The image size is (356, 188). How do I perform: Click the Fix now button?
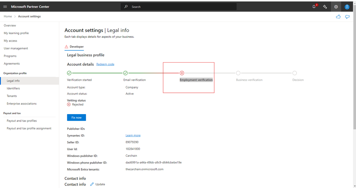(77, 118)
